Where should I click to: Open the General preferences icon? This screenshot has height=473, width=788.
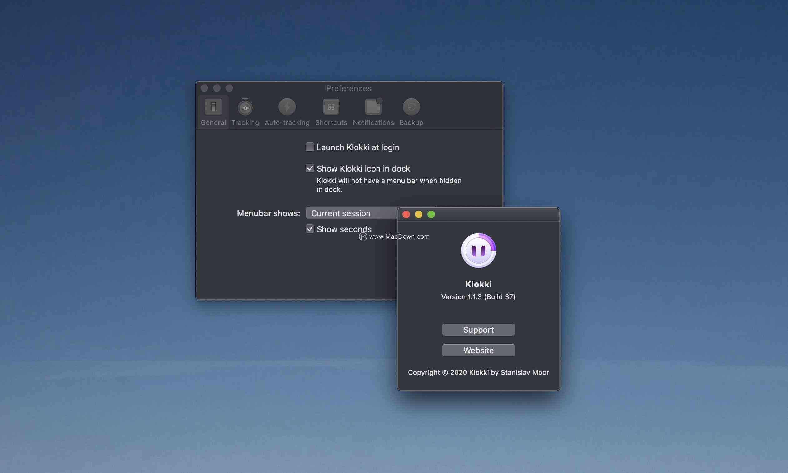coord(213,107)
